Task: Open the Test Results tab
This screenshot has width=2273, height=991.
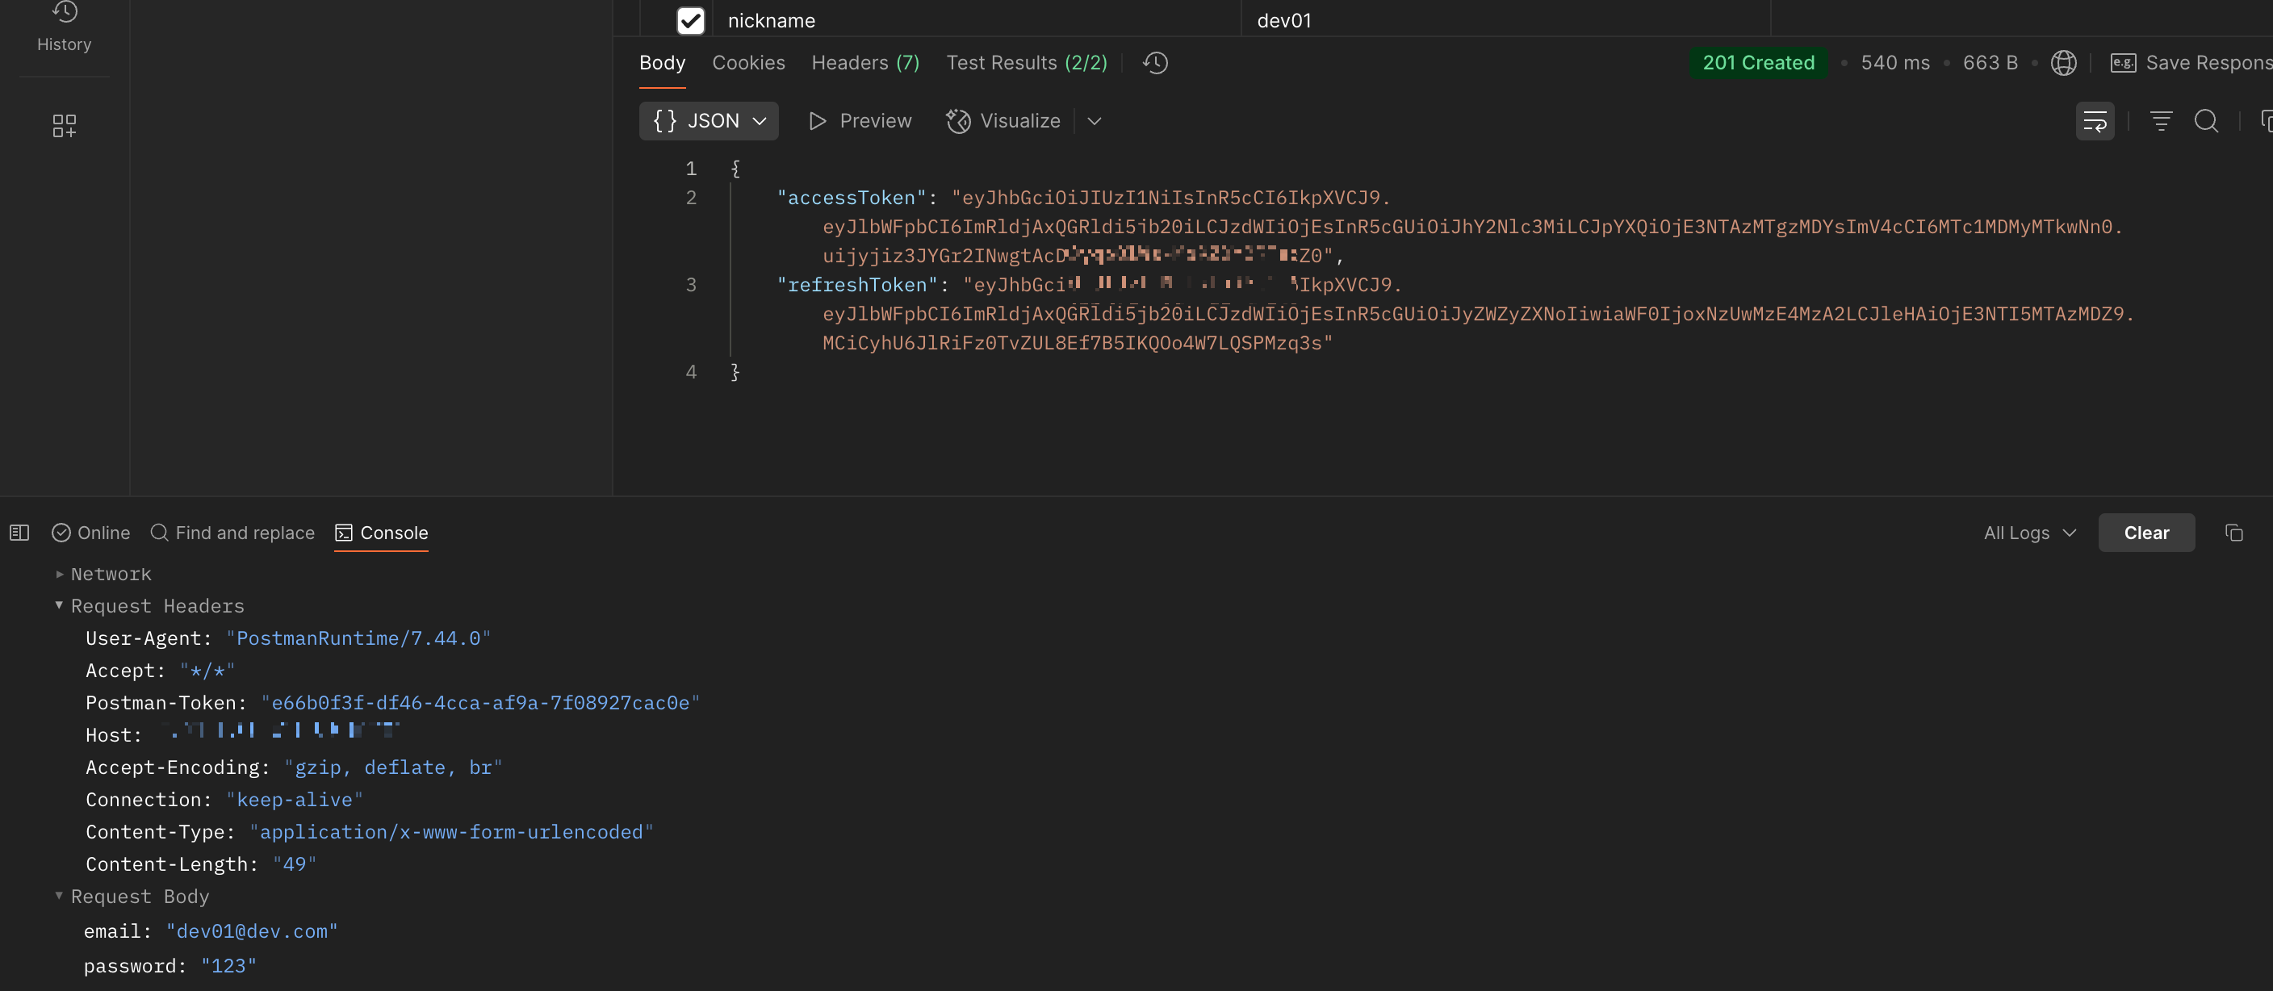Action: [1026, 63]
